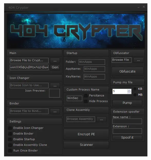
Task: Click the Obfuscator Browse File field
Action: click(x=121, y=60)
